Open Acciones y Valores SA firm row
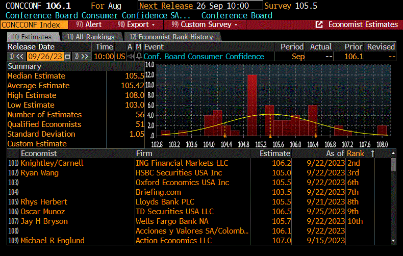Screen dimensions: 403x256 click(201, 231)
